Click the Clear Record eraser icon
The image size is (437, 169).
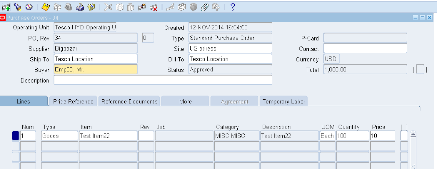click(142, 7)
